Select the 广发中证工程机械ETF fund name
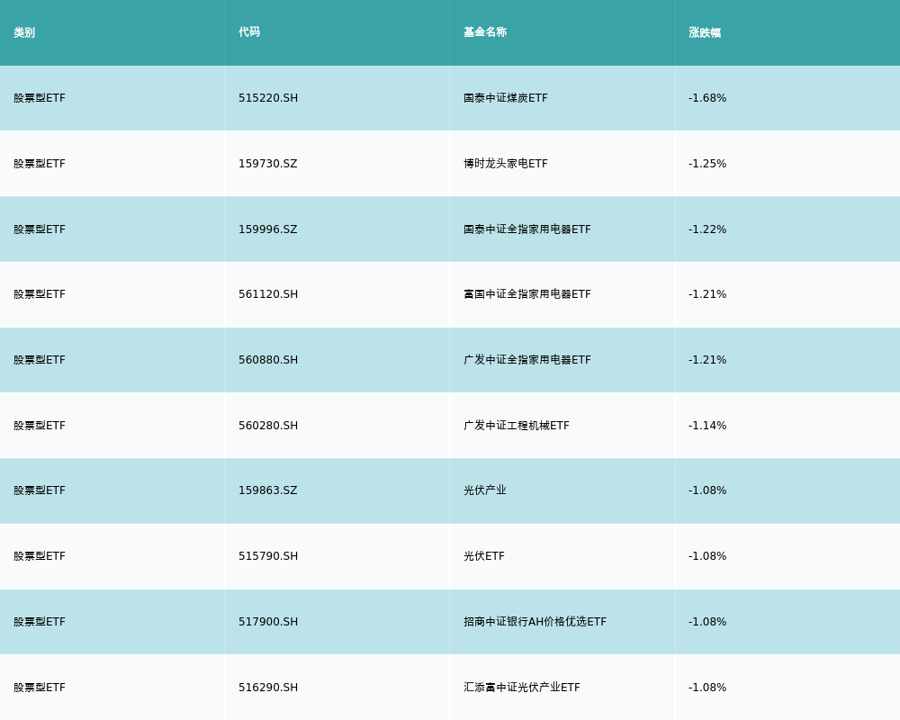Image resolution: width=900 pixels, height=720 pixels. (x=515, y=426)
